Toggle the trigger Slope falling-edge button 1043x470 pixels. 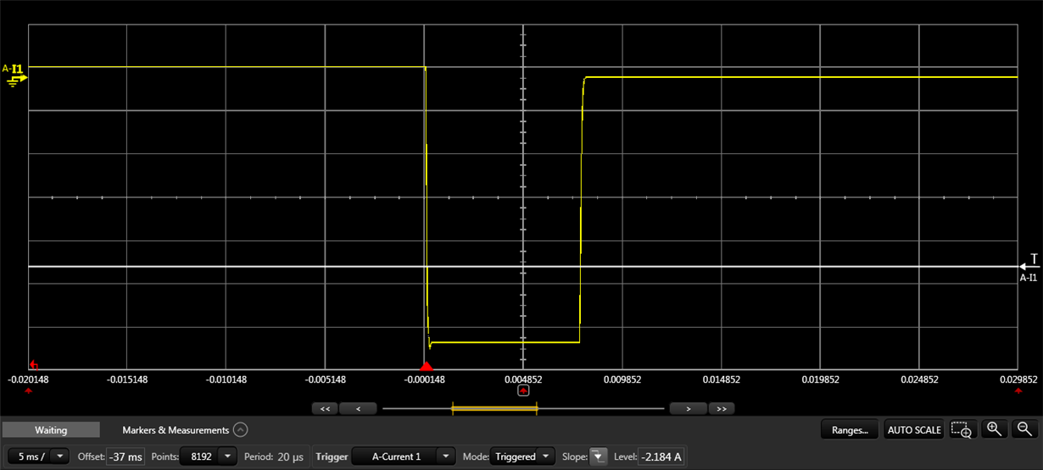pos(598,456)
